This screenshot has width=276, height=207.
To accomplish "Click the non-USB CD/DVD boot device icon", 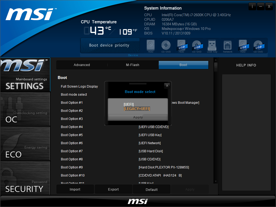I will (166, 46).
